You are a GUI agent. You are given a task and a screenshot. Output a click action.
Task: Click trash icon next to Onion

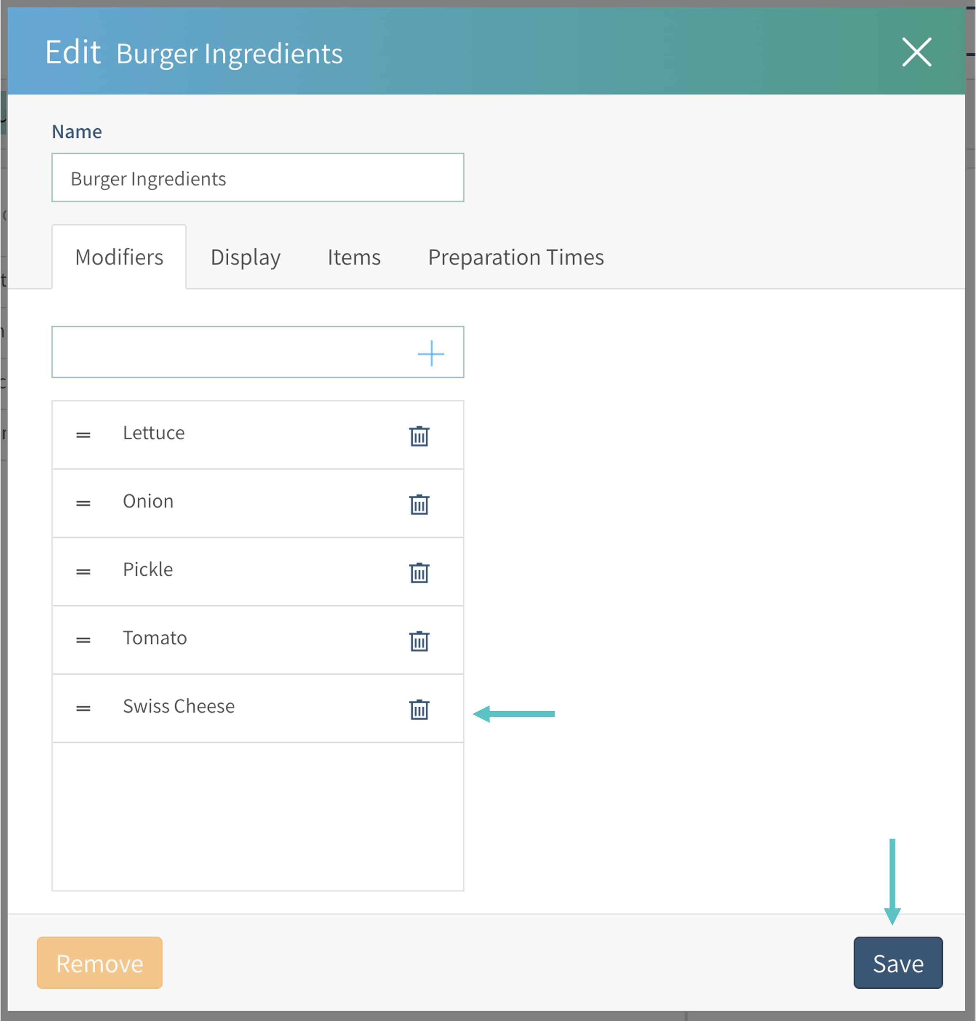click(x=419, y=504)
